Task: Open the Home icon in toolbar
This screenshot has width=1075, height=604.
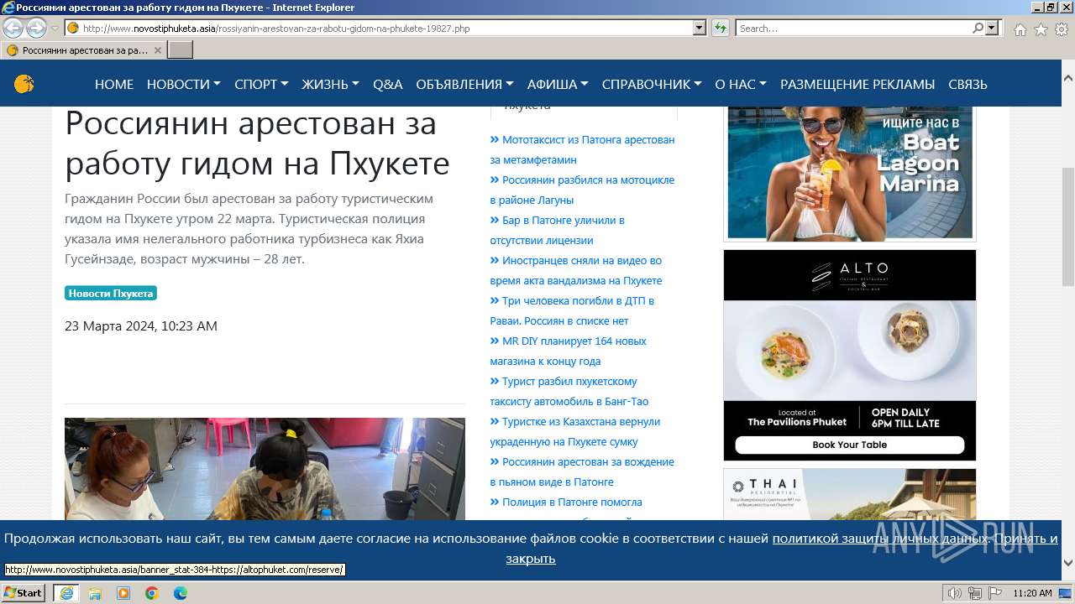Action: pyautogui.click(x=1020, y=29)
